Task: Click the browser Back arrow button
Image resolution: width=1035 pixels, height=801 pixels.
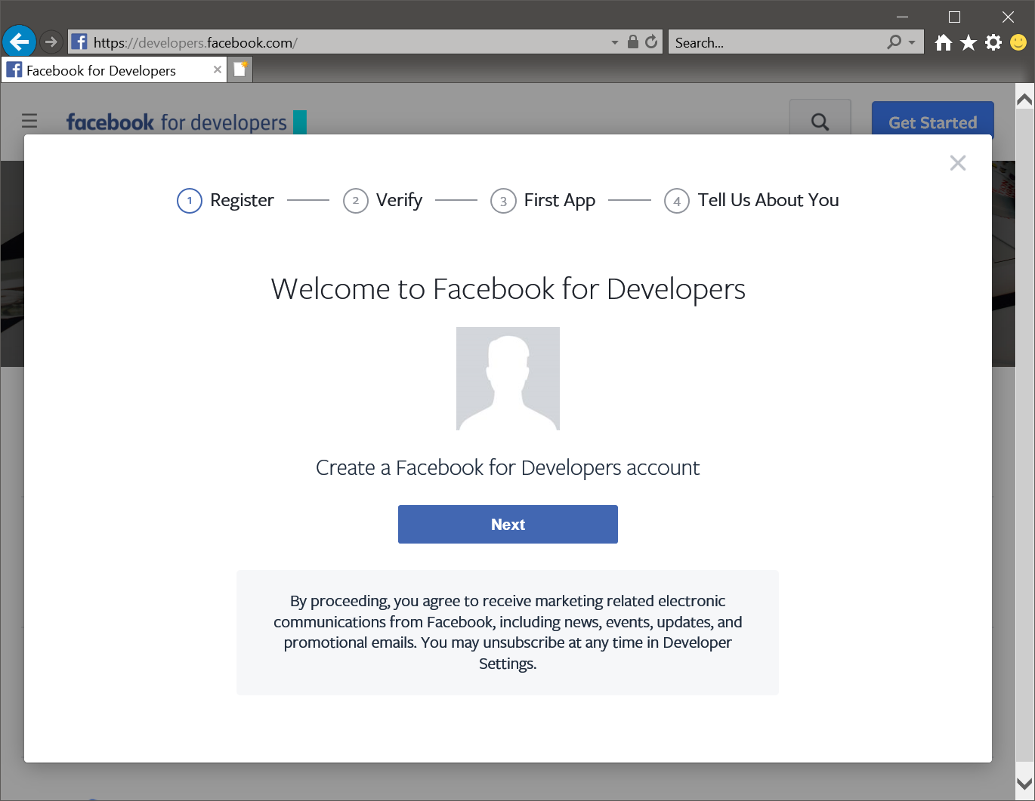Action: coord(20,42)
